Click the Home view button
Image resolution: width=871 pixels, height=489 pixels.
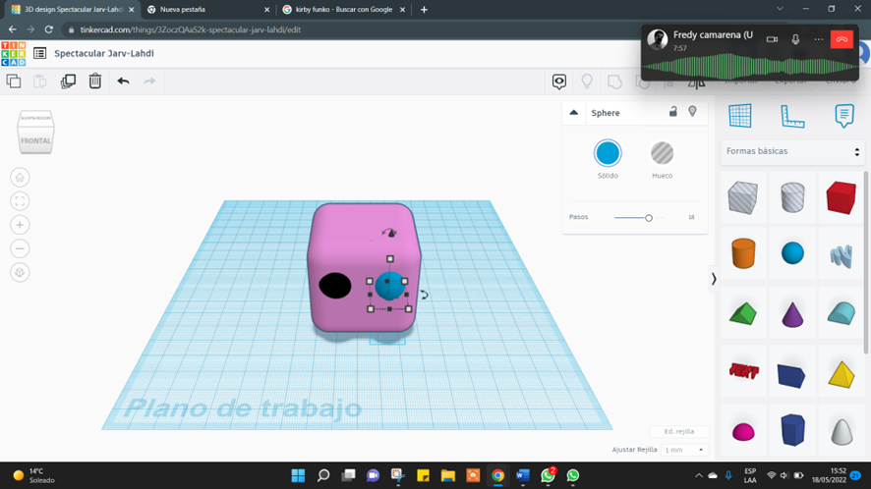pyautogui.click(x=20, y=178)
